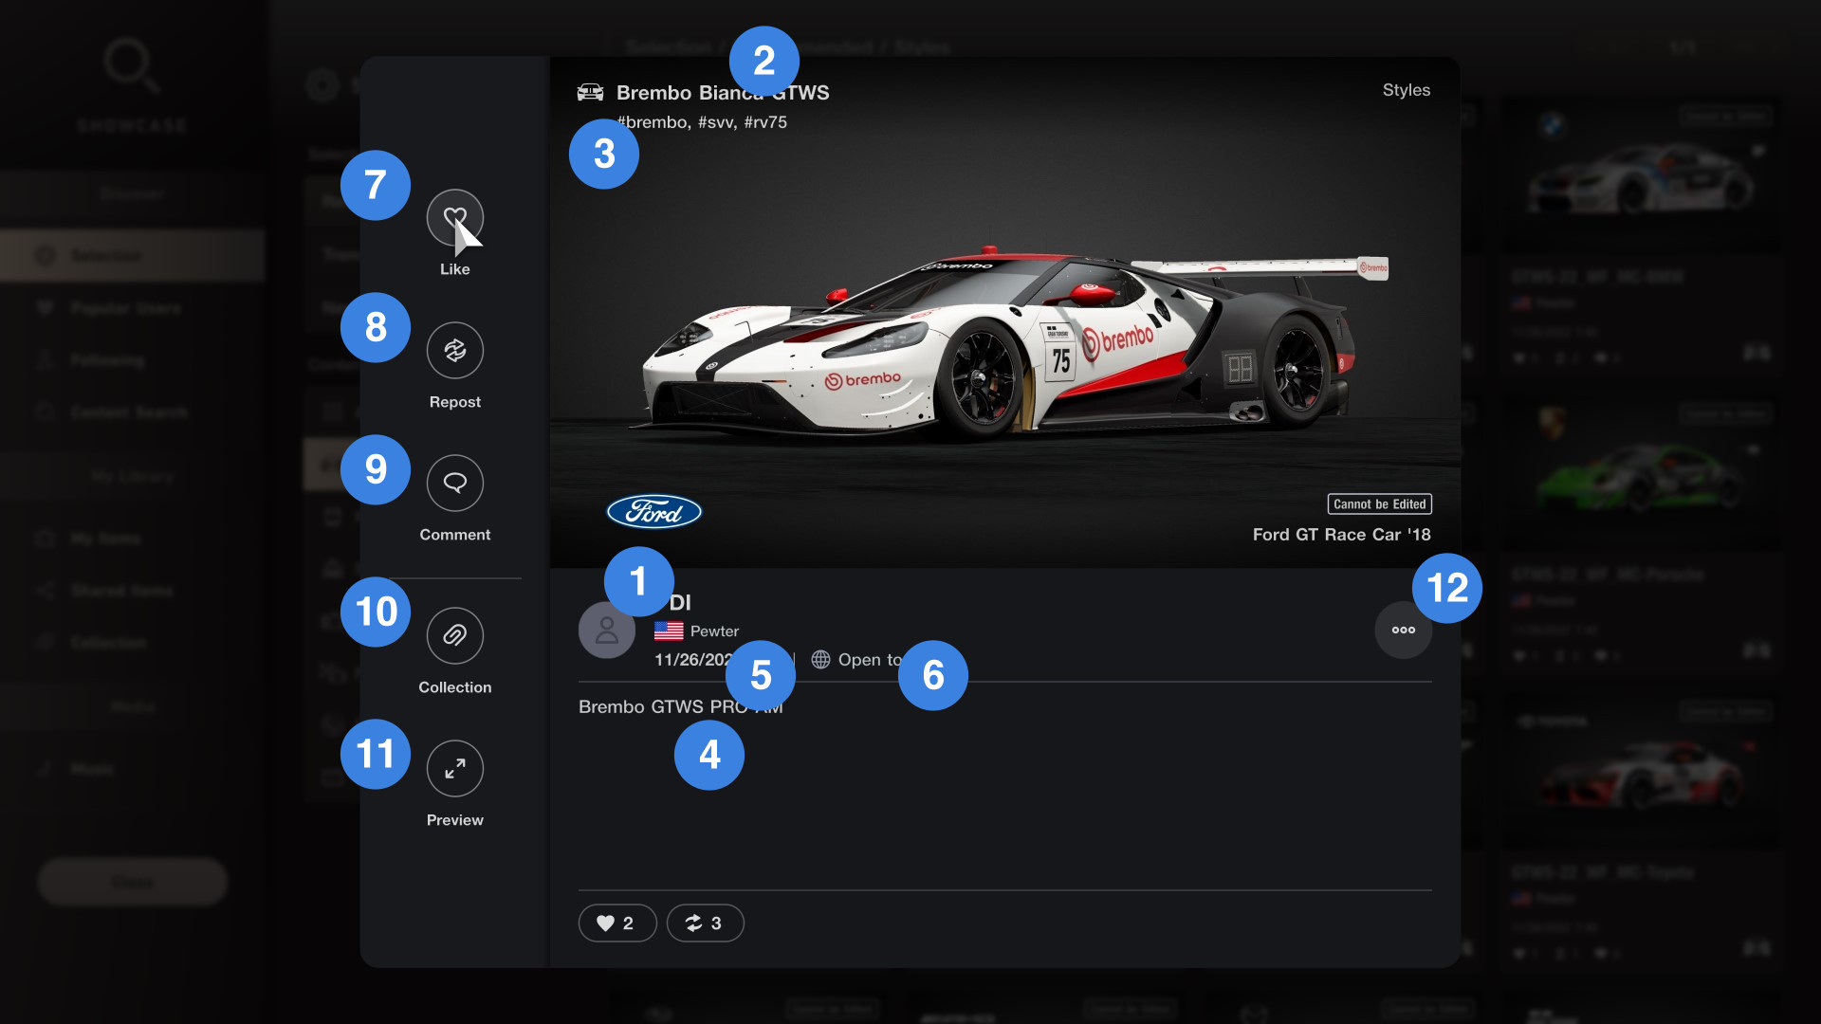This screenshot has height=1024, width=1821.
Task: Click the Like heart icon
Action: coord(454,217)
